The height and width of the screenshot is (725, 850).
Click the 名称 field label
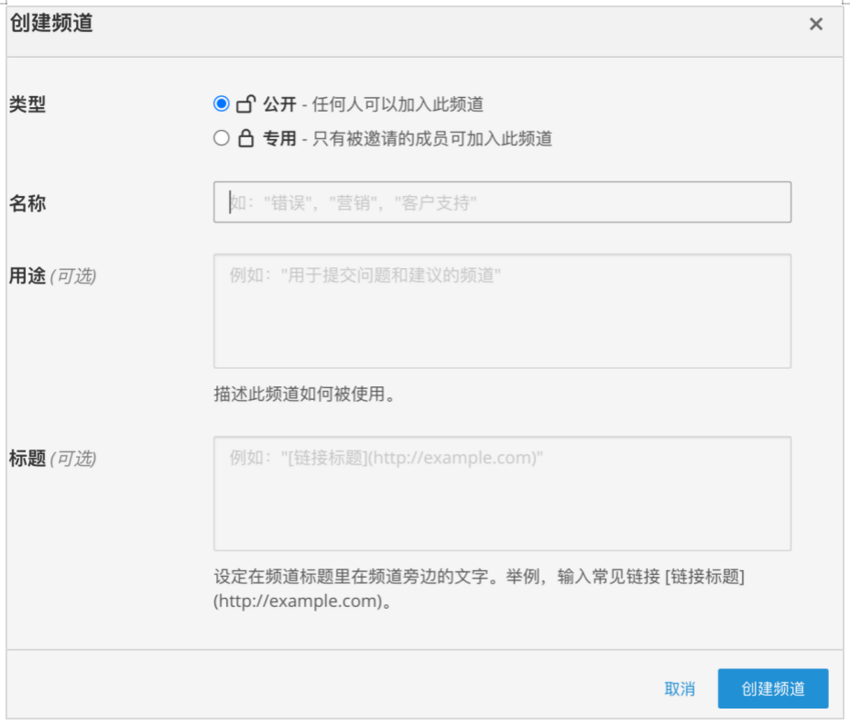pyautogui.click(x=27, y=203)
